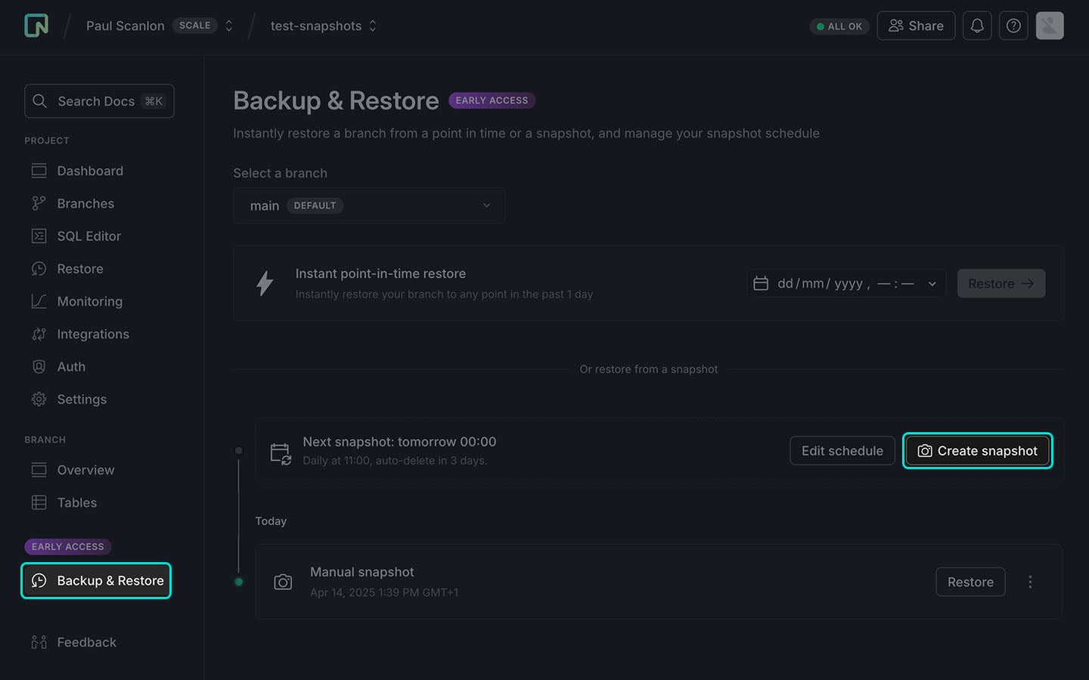This screenshot has height=680, width=1089.
Task: Click the calendar icon in the restore picker
Action: pos(762,283)
